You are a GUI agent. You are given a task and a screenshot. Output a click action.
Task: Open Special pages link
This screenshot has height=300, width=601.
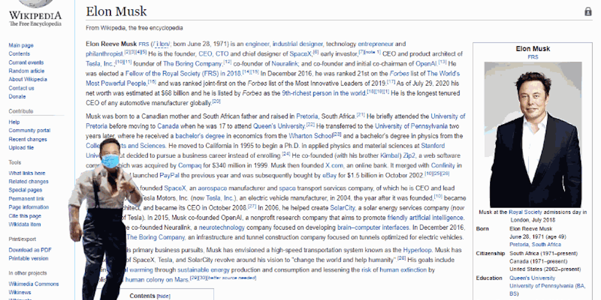25,190
